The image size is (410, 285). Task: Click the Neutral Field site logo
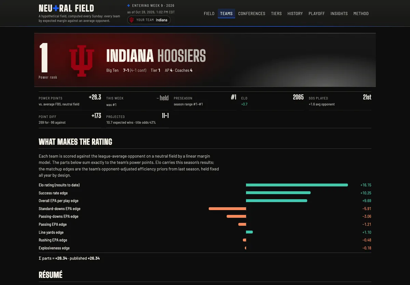66,8
